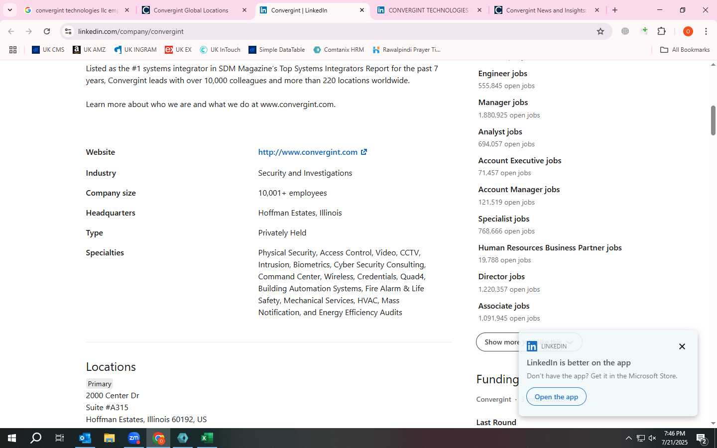Click the page vertical scrollbar thumb
This screenshot has height=448, width=717.
pos(713,120)
